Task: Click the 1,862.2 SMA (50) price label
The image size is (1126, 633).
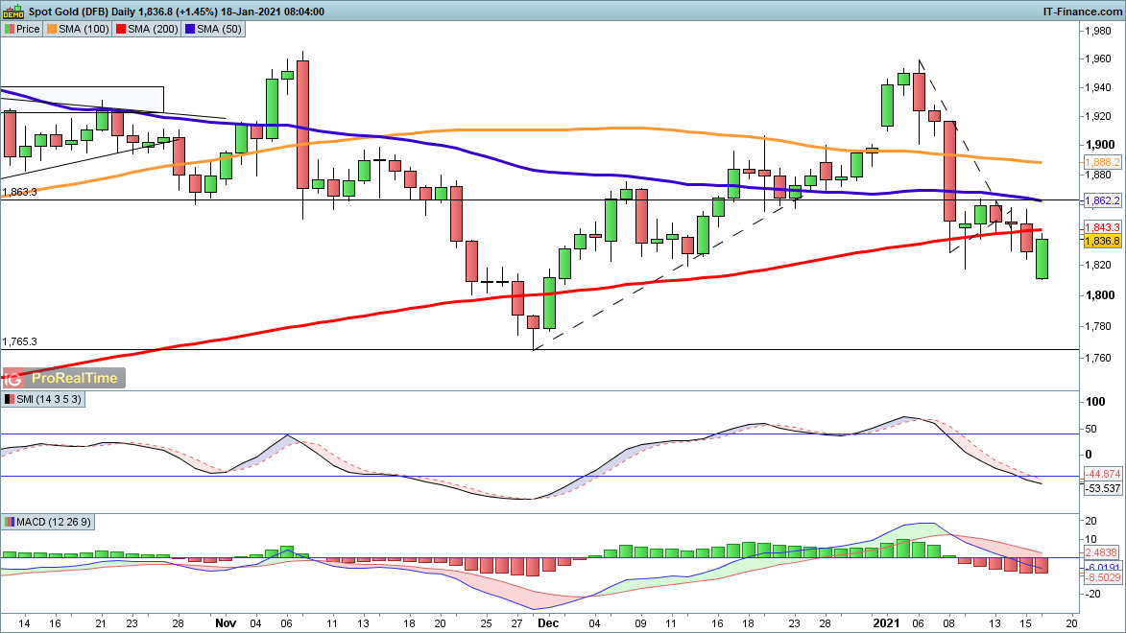Action: click(x=1101, y=201)
